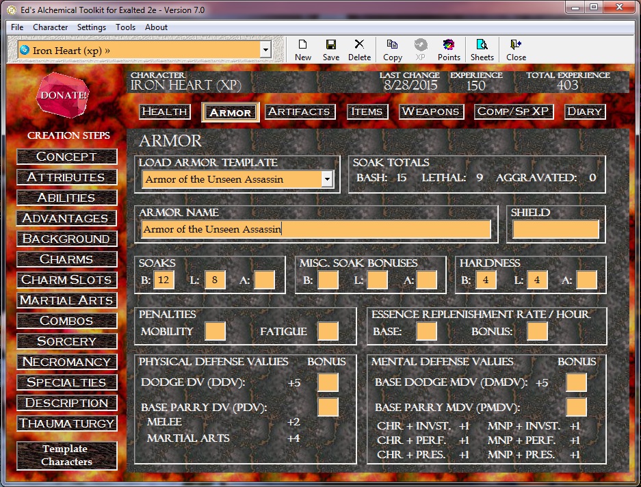
Task: Click the Soaks A empty field
Action: 264,280
